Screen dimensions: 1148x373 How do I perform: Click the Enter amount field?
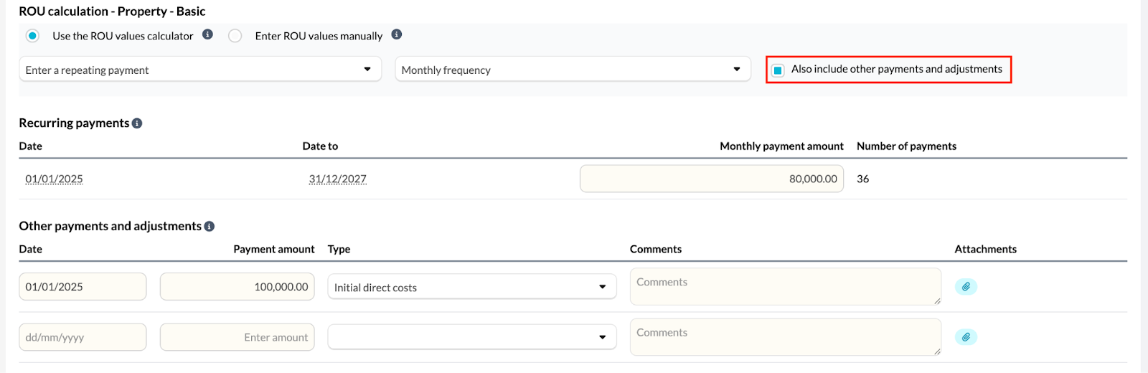[237, 337]
